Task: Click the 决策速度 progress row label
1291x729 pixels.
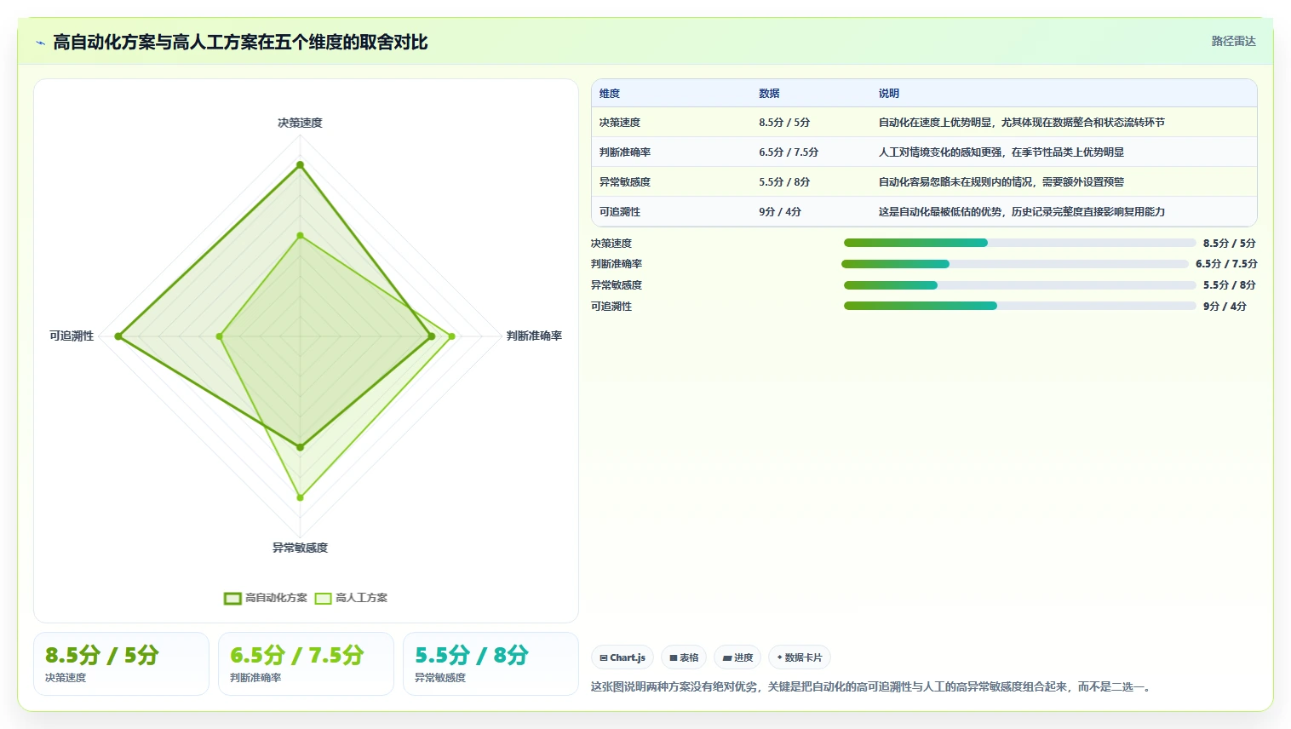Action: click(611, 244)
